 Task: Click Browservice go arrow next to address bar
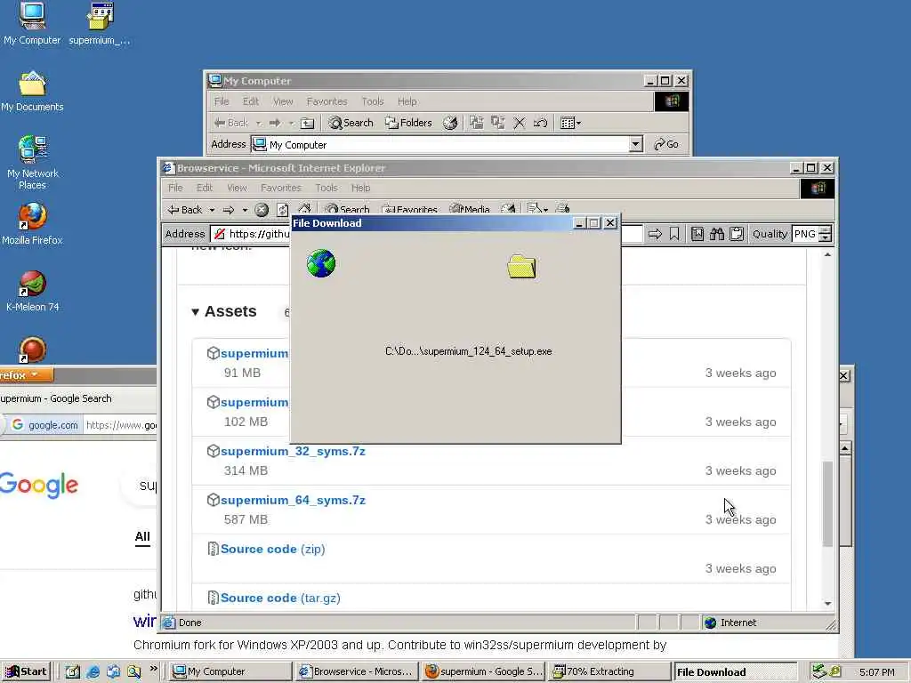click(x=655, y=234)
